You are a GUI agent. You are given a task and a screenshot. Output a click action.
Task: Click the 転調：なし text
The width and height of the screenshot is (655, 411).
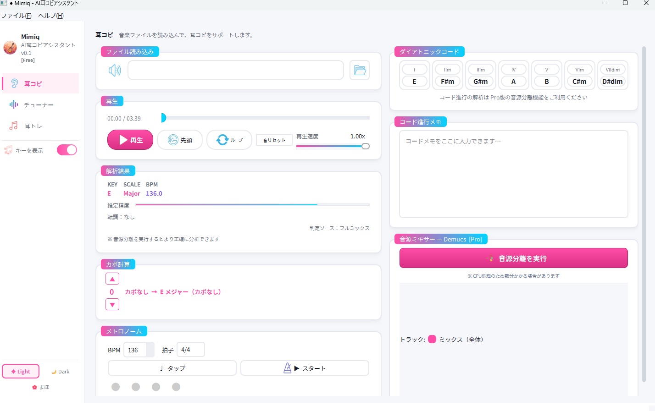(121, 217)
